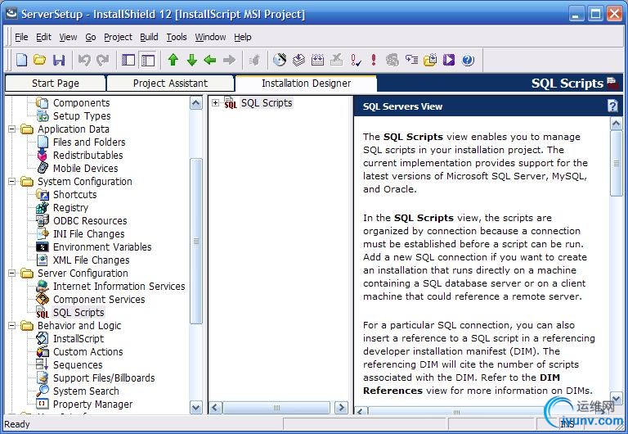Open the Build menu

pos(149,38)
